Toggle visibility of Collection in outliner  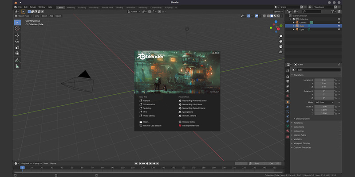coord(339,19)
